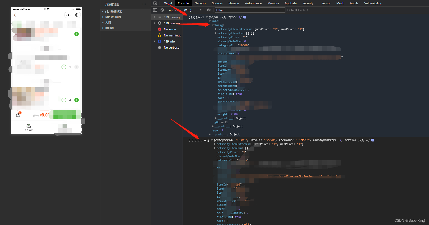This screenshot has height=225, width=429.
Task: Tap the green checkout button
Action: tap(65, 115)
